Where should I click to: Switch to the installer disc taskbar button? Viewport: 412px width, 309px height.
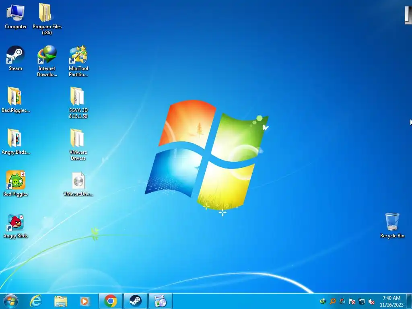161,301
